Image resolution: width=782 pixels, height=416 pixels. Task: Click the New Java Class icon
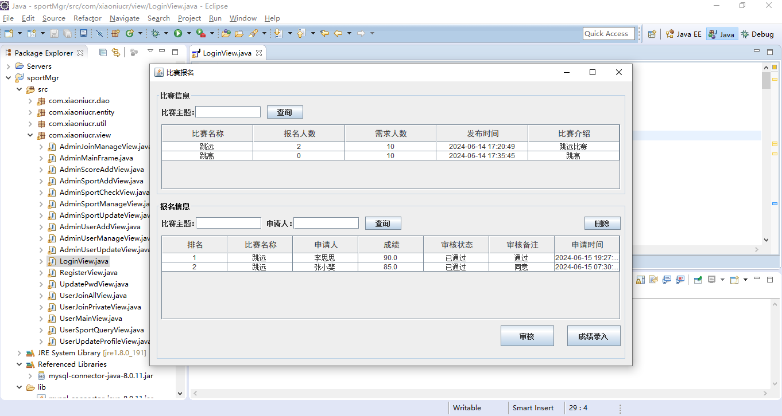click(130, 34)
